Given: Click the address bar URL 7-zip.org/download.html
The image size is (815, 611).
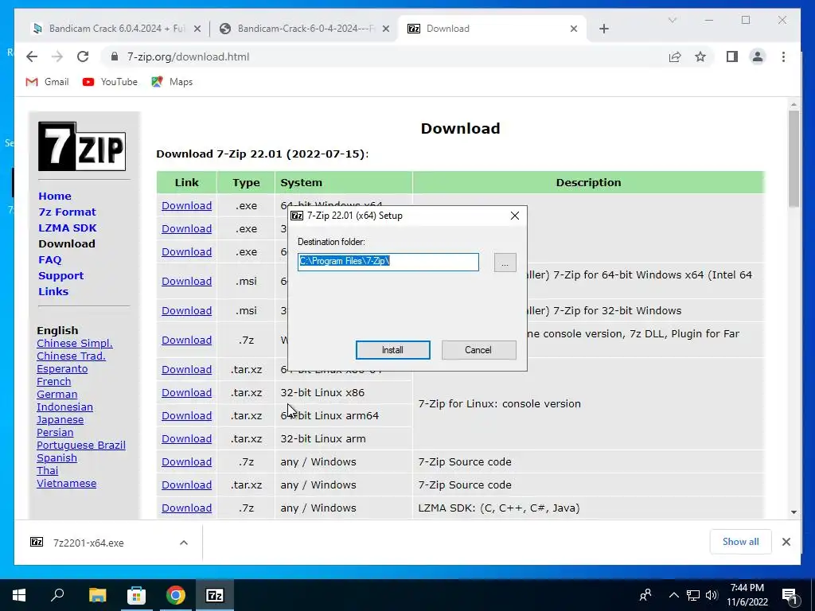Looking at the screenshot, I should [x=188, y=56].
